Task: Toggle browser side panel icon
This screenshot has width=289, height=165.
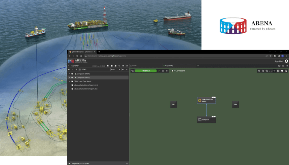Action: click(279, 56)
